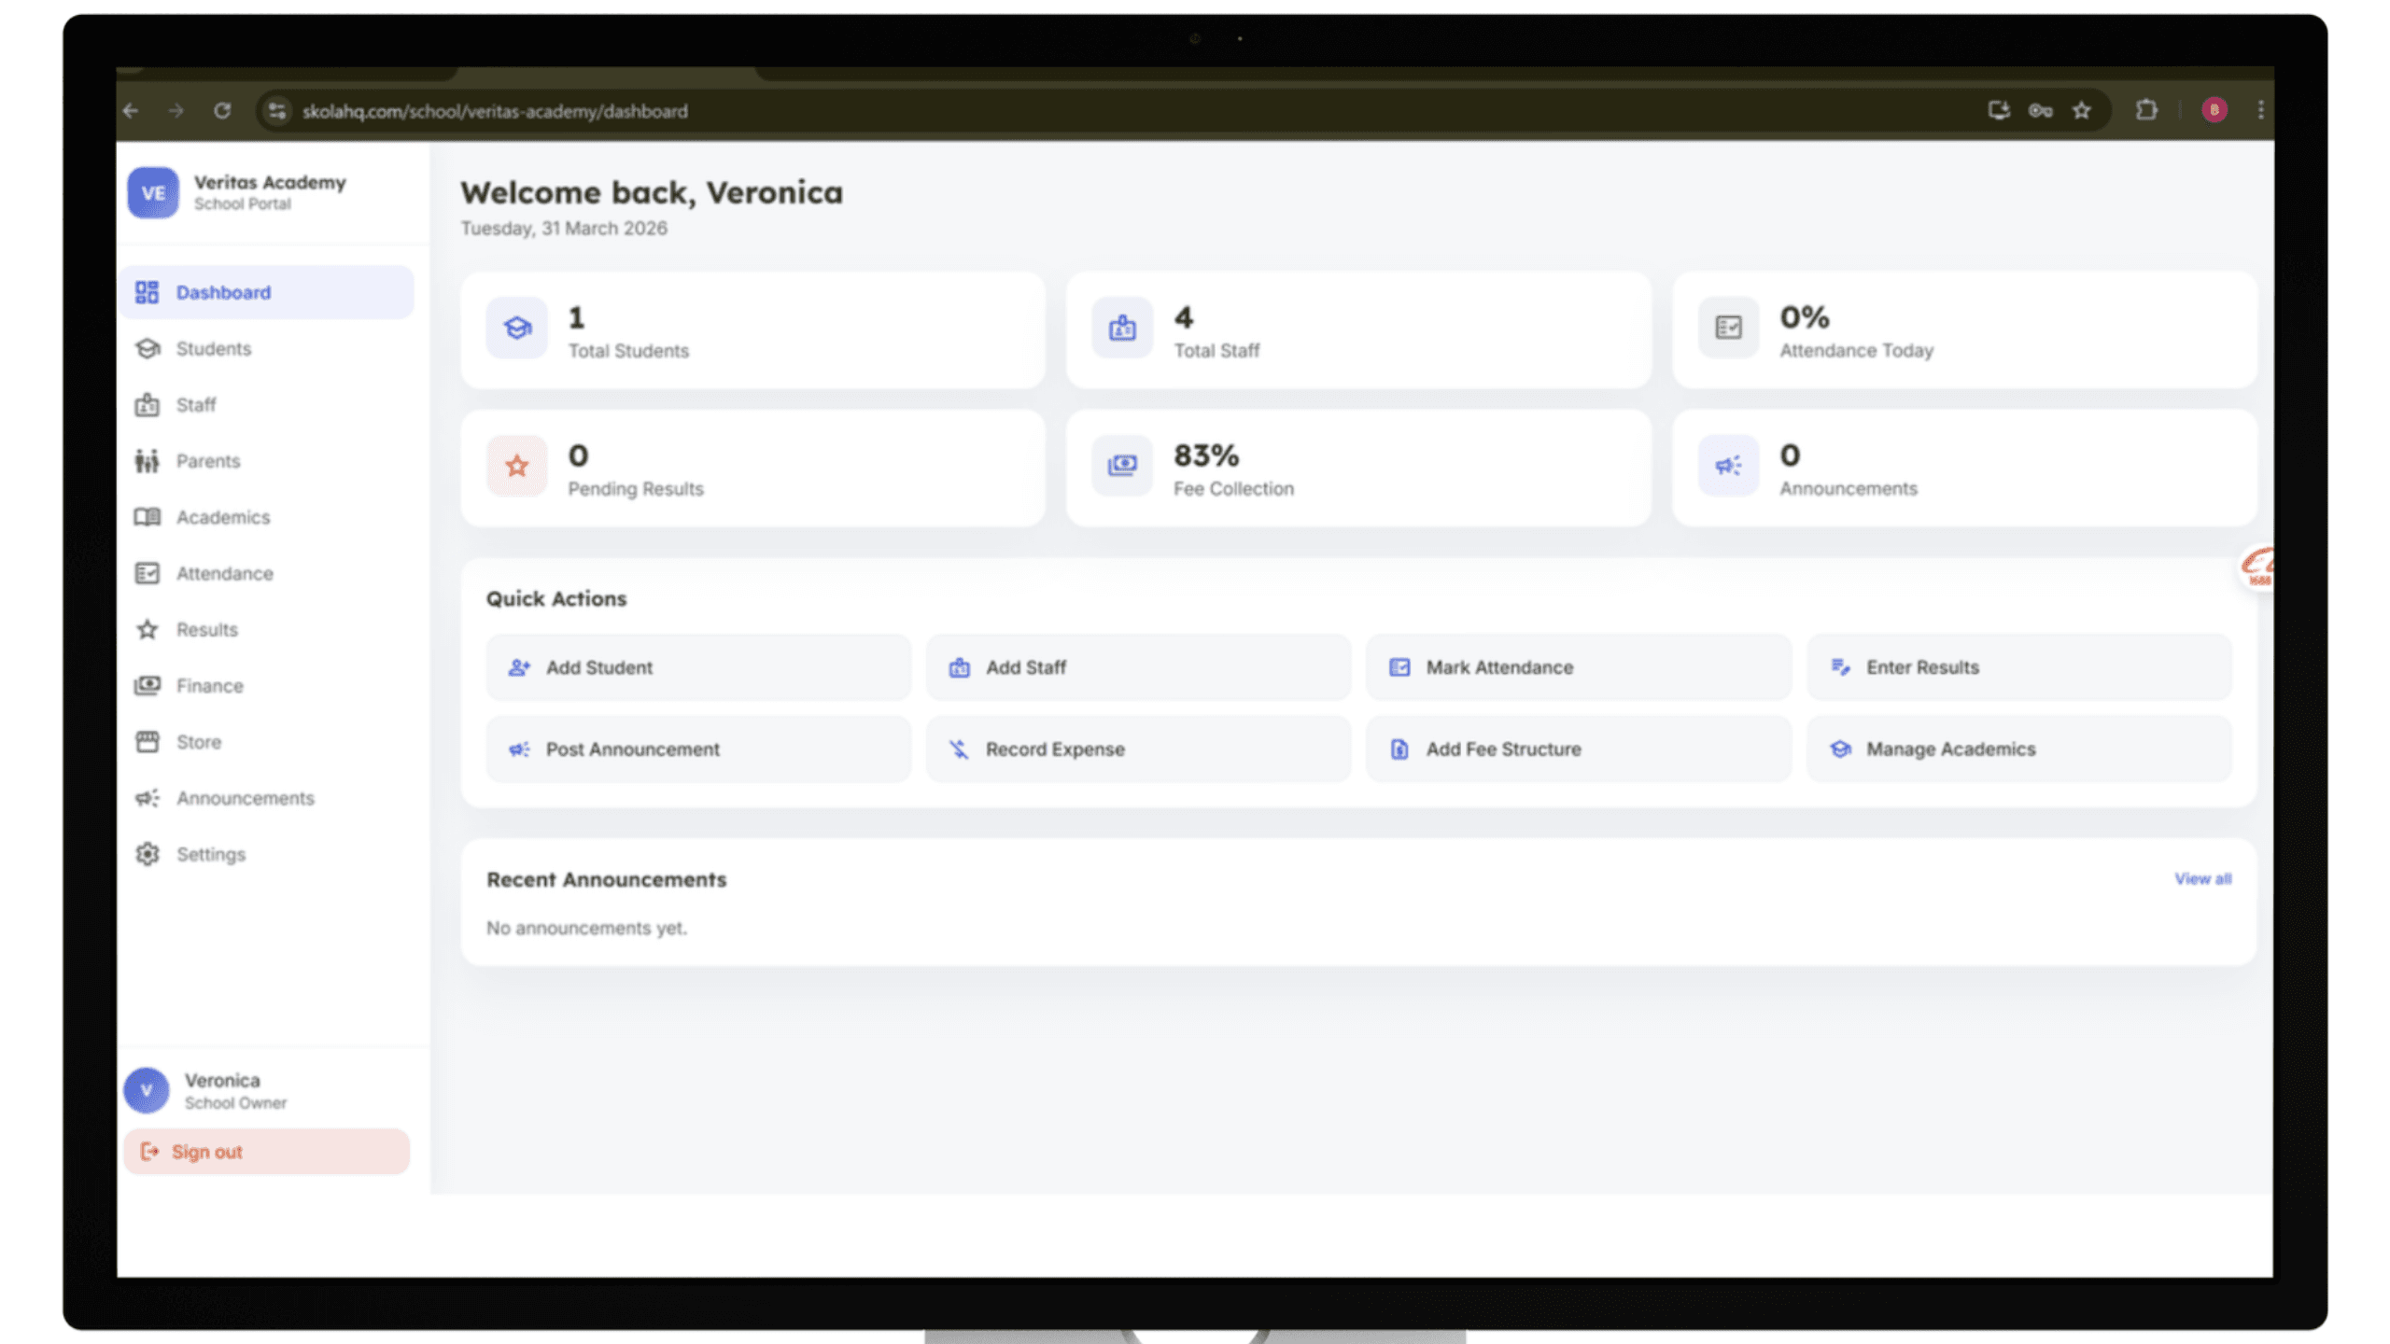The height and width of the screenshot is (1344, 2390).
Task: Open the Staff section from the sidebar
Action: coord(148,405)
